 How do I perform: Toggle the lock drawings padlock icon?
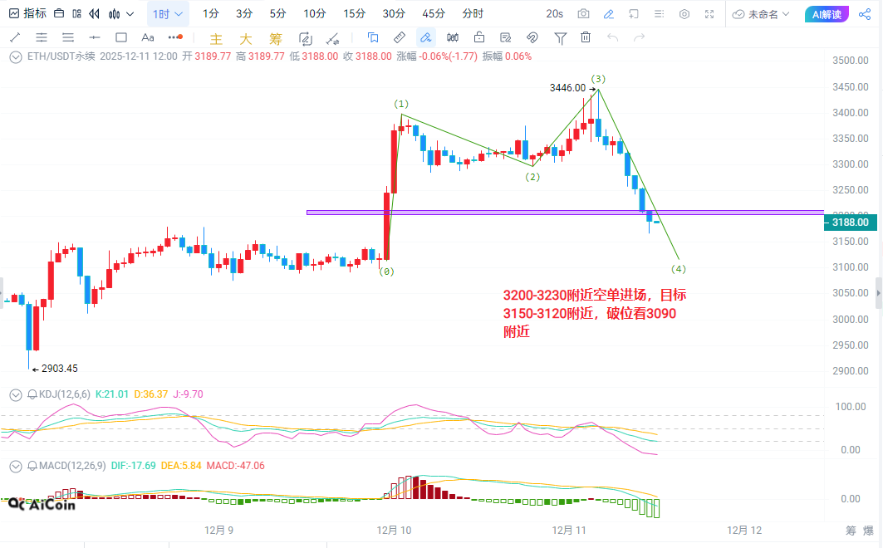(479, 37)
